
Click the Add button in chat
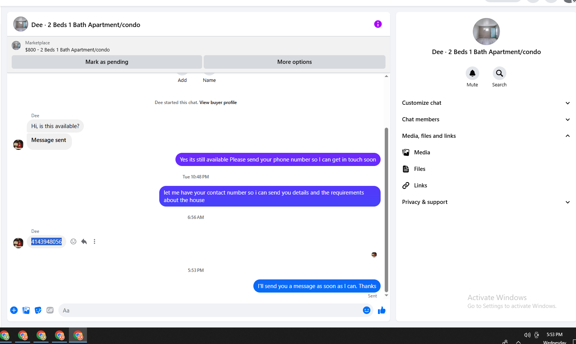coord(182,80)
